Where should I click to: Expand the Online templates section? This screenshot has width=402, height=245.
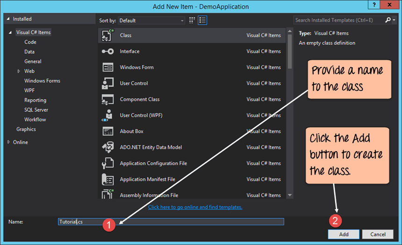pyautogui.click(x=9, y=142)
